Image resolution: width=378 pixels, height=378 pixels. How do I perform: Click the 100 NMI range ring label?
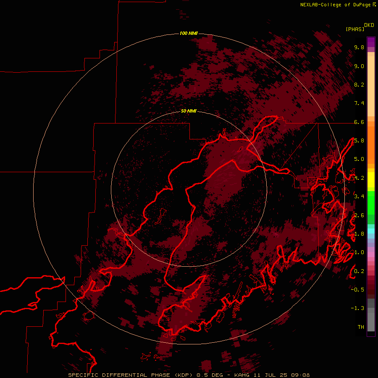(x=189, y=33)
